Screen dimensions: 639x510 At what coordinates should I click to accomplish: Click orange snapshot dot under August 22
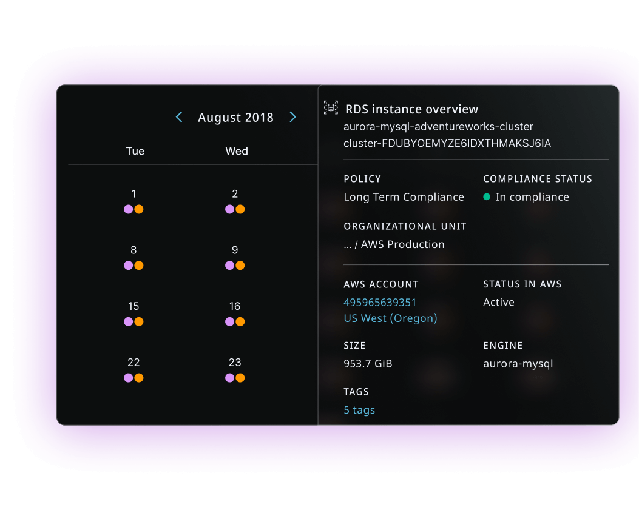point(139,378)
